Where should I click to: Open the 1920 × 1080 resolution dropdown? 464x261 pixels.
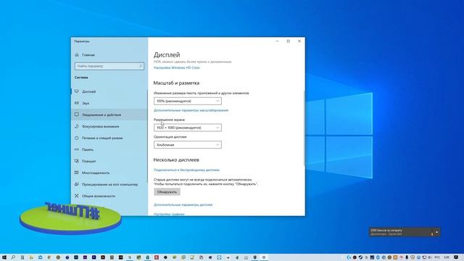188,128
